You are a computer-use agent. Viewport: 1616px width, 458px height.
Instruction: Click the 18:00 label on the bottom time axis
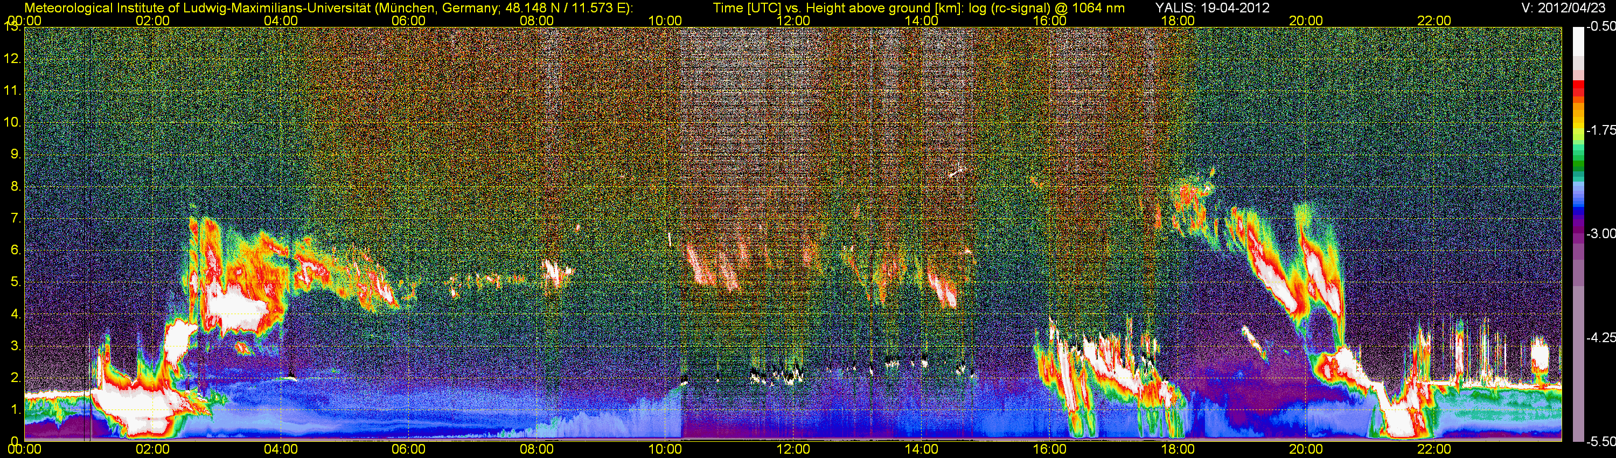point(1178,449)
